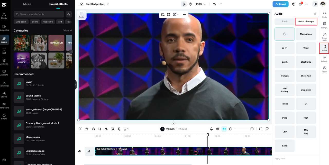
Task: Open the Filters panel
Action: [x=4, y=117]
